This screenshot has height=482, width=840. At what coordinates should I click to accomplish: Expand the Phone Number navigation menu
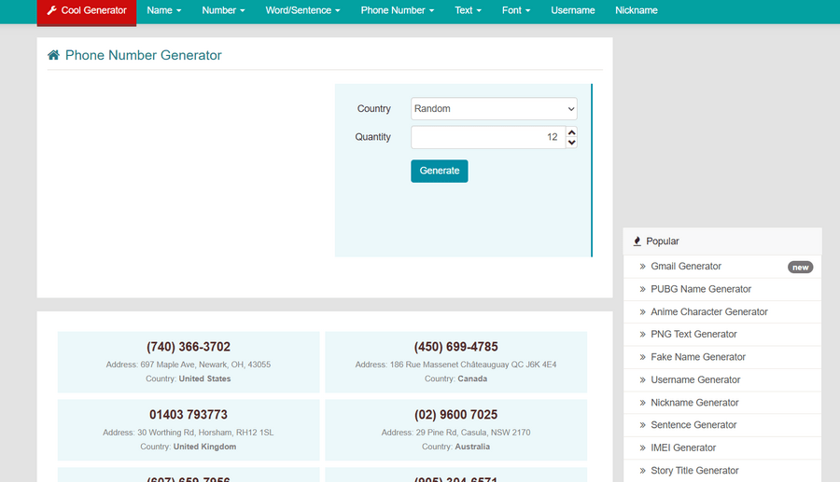click(398, 10)
